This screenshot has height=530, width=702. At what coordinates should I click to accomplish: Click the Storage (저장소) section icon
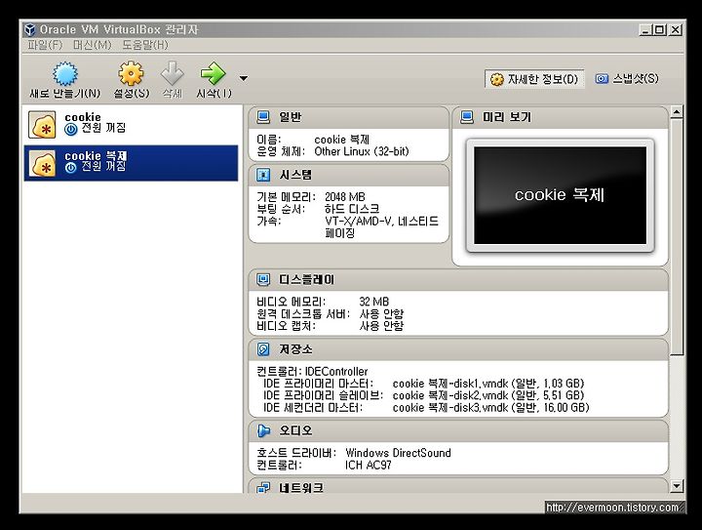263,349
